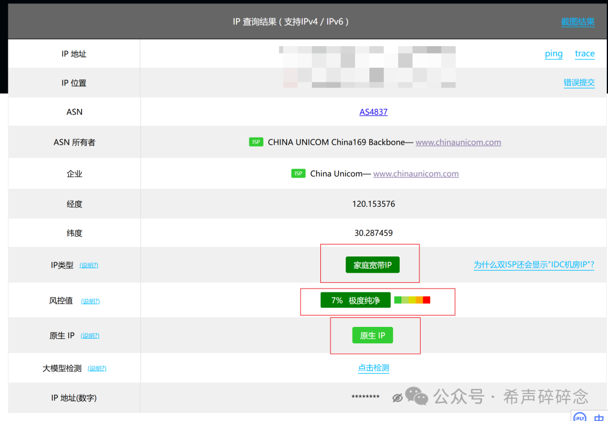The image size is (608, 421).
Task: Click the 错误提交 link
Action: point(579,83)
